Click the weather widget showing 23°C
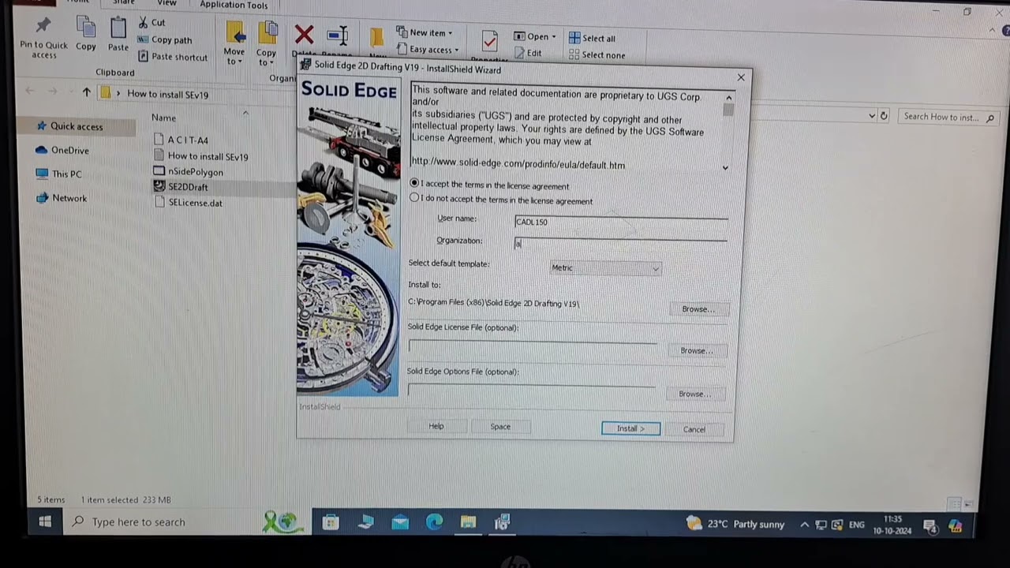 point(735,523)
